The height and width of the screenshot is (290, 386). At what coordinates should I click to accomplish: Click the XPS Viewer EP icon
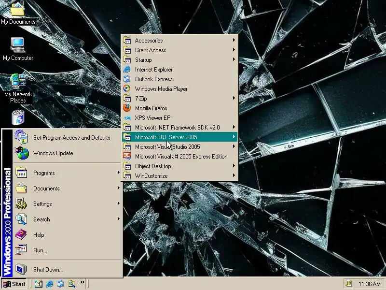[x=127, y=118]
